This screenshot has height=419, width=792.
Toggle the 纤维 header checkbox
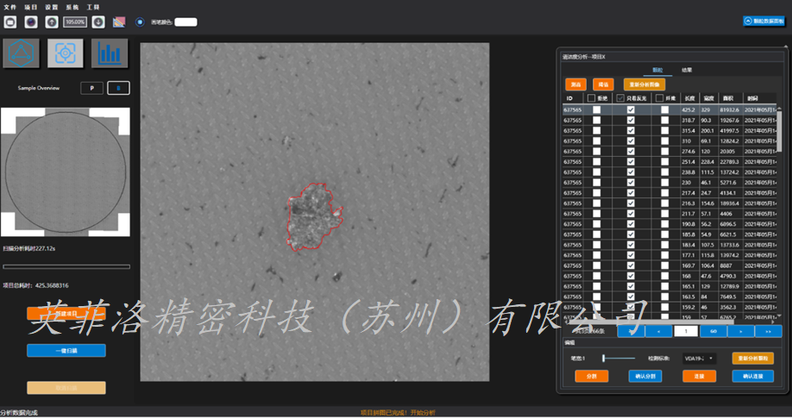[x=659, y=99]
